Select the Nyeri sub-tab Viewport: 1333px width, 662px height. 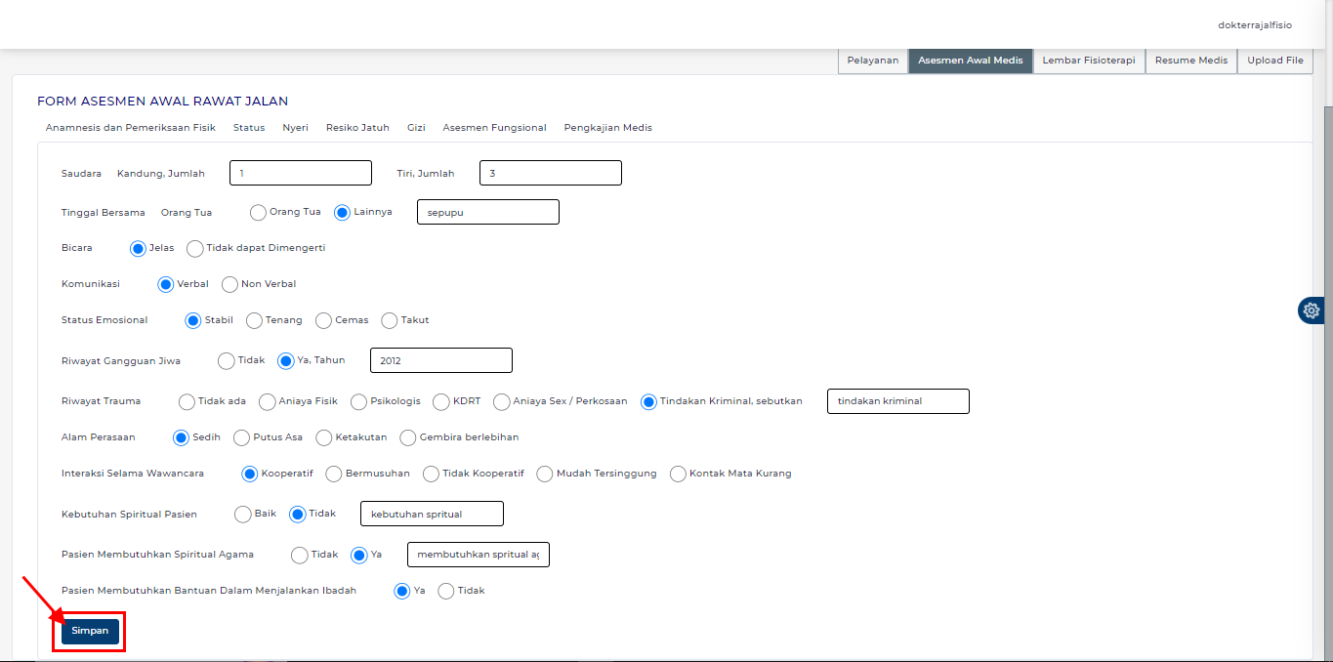point(295,128)
